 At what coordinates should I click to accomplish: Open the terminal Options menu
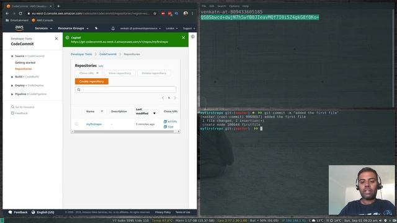[x=234, y=6]
